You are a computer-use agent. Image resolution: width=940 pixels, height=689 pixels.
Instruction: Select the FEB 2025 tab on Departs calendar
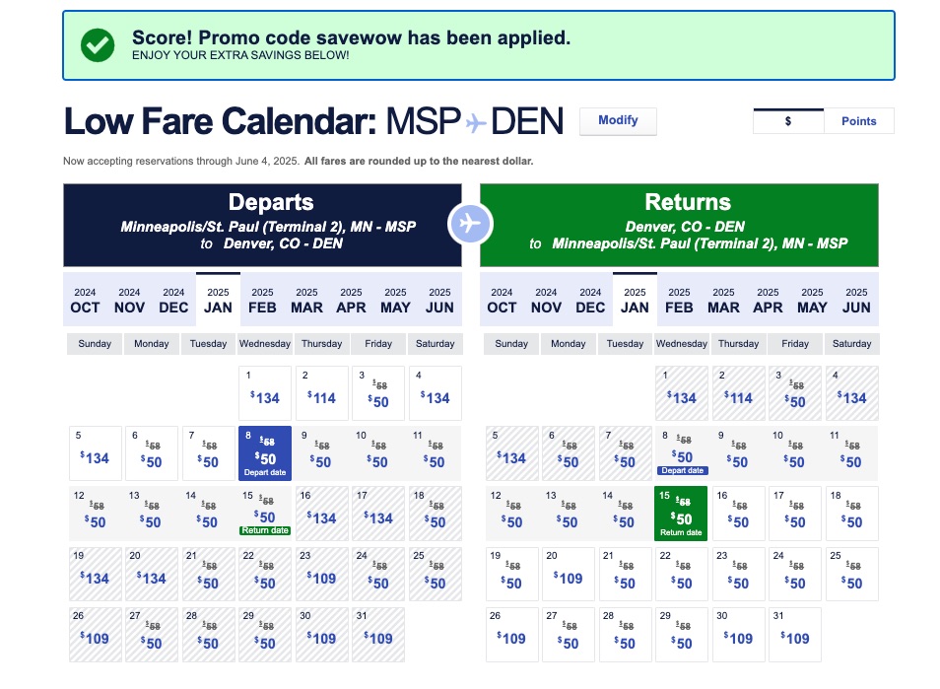262,301
